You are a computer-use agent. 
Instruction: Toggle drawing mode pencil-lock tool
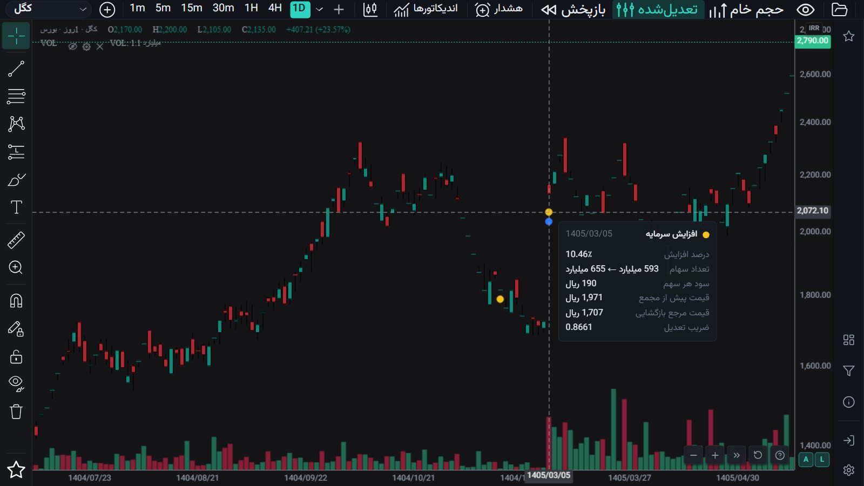(x=16, y=329)
